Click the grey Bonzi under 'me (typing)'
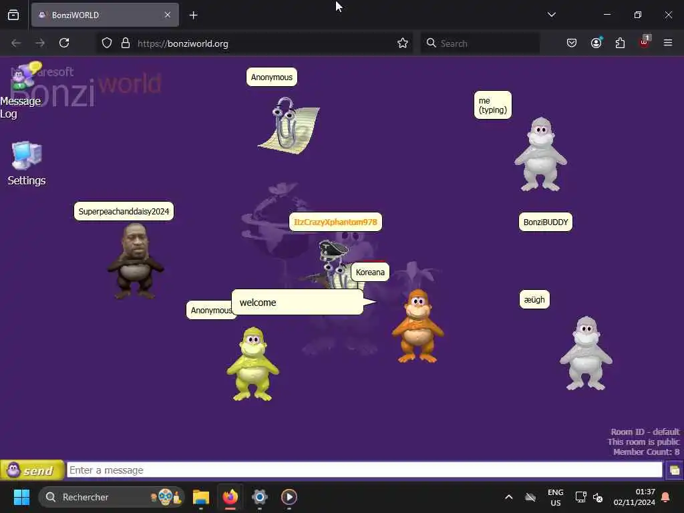Viewport: 684px width, 513px height. coord(540,154)
